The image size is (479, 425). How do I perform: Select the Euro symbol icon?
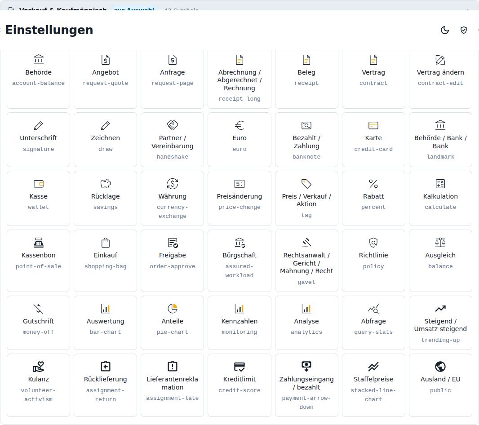pos(239,125)
